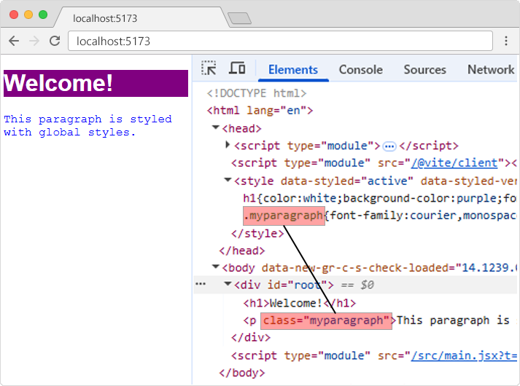Click the browser back arrow

(x=14, y=41)
